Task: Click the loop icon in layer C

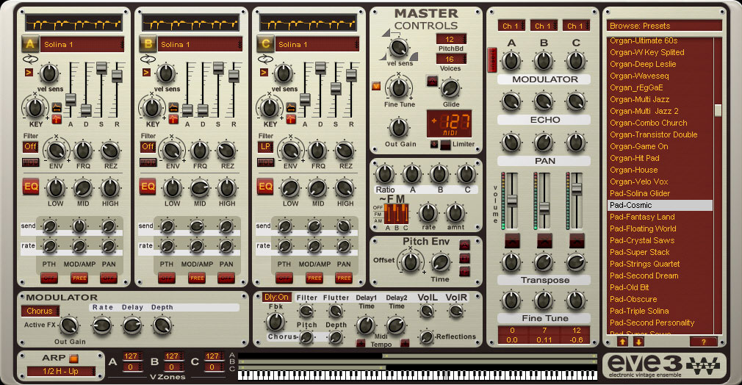Action: [265, 60]
